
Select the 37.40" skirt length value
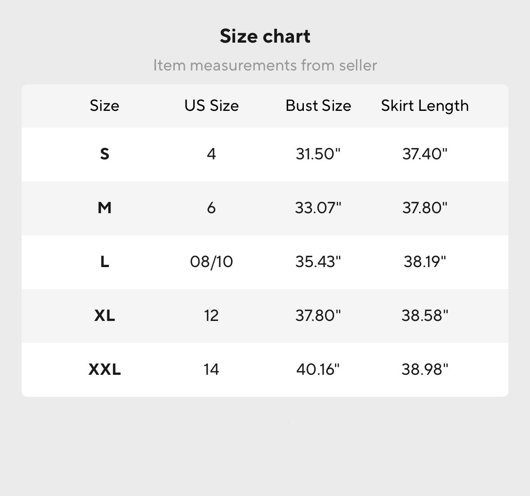[425, 154]
